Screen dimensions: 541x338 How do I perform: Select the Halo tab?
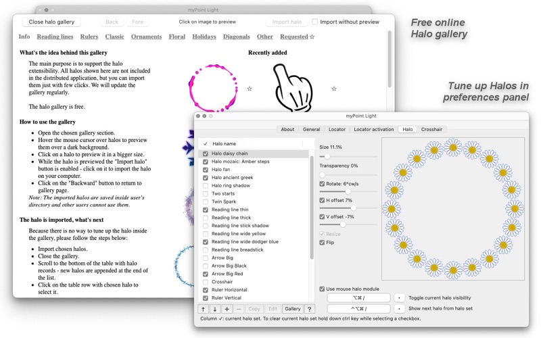click(408, 129)
